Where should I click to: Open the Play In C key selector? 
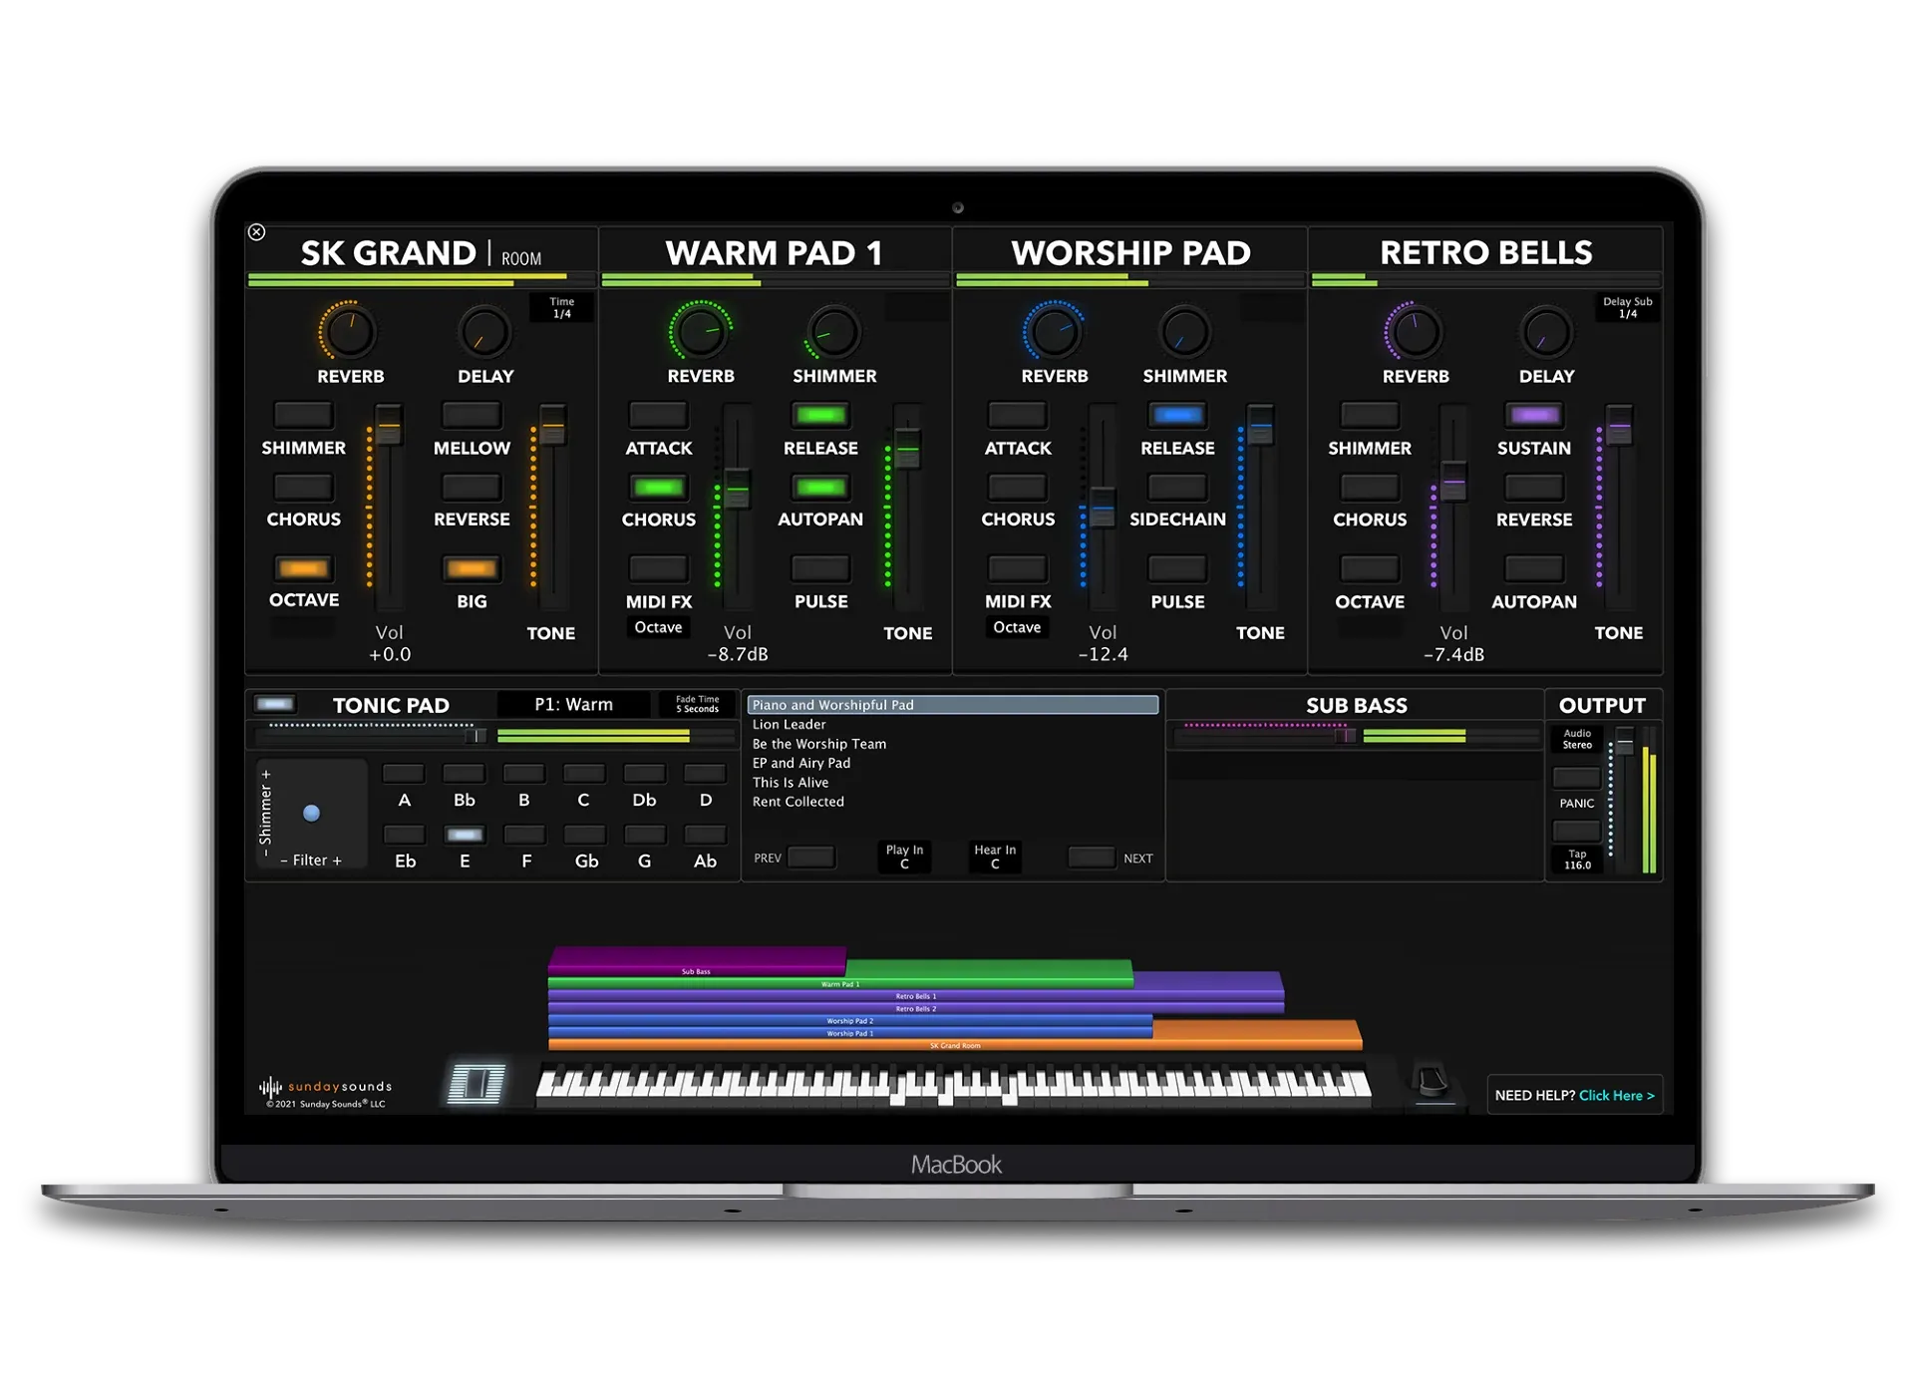(904, 857)
